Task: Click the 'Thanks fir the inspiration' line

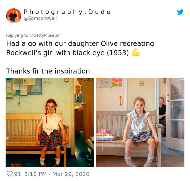Action: click(x=48, y=71)
